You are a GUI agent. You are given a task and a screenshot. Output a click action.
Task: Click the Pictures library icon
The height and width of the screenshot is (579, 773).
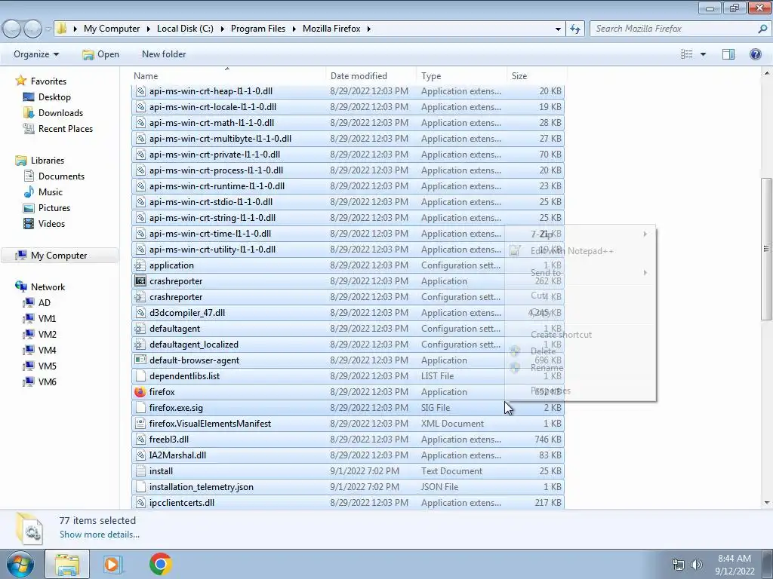(29, 208)
